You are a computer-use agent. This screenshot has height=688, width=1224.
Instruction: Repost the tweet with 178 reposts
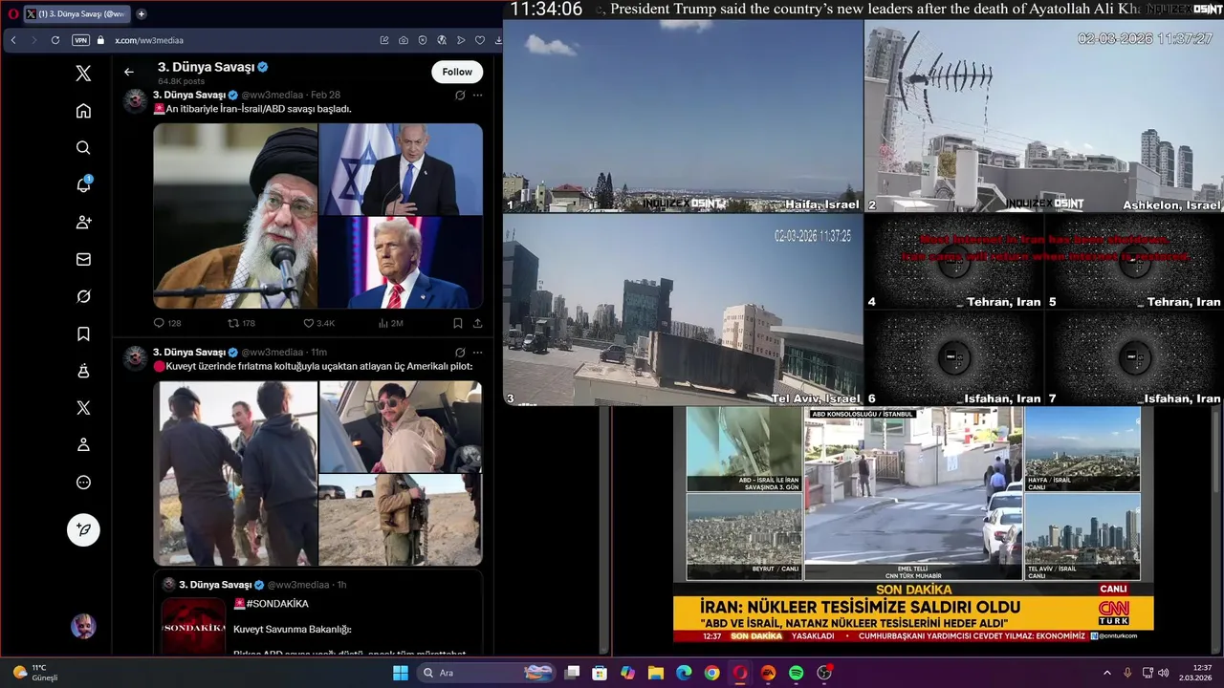point(241,323)
